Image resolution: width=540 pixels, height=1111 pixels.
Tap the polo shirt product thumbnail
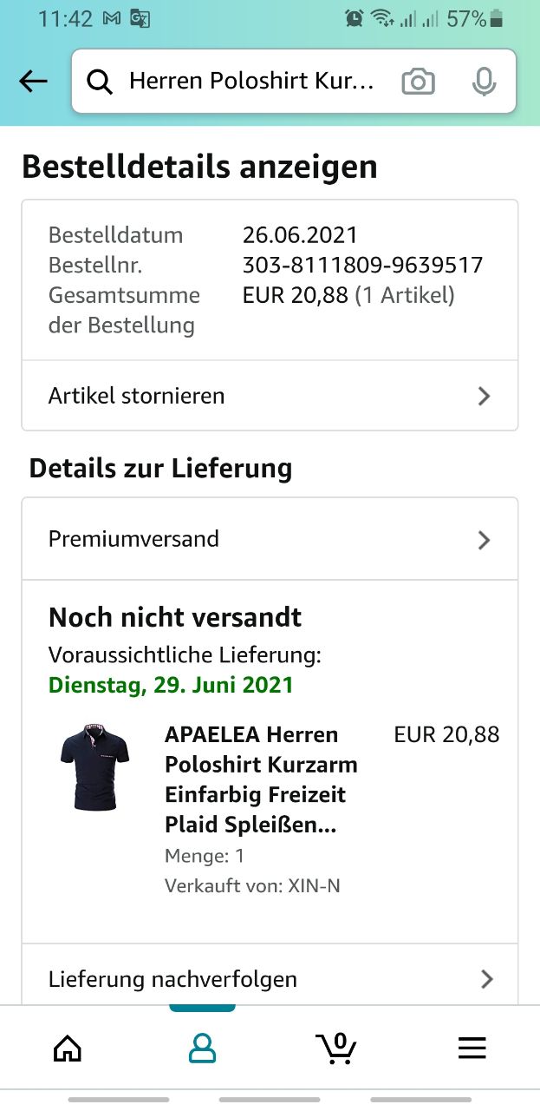point(95,767)
